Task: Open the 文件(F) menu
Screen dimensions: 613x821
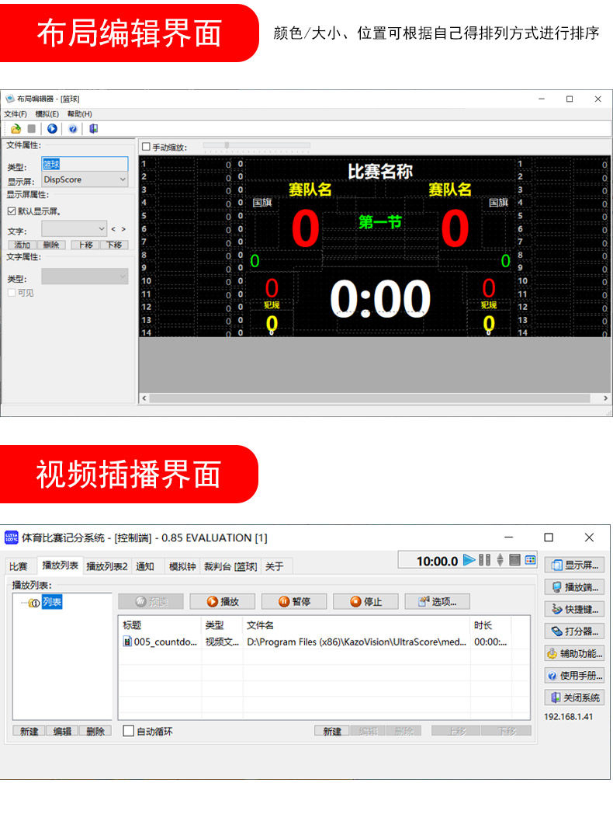Action: point(16,113)
